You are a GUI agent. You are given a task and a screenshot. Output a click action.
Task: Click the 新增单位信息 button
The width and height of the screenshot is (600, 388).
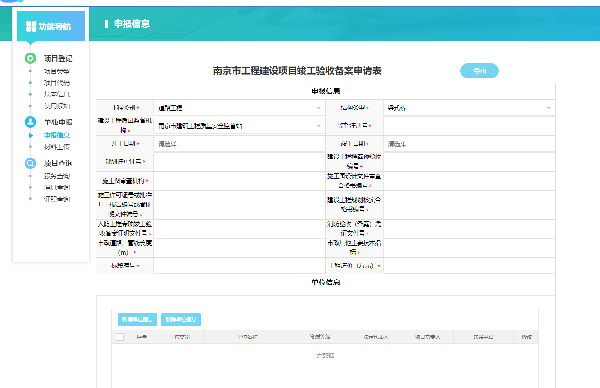[137, 320]
